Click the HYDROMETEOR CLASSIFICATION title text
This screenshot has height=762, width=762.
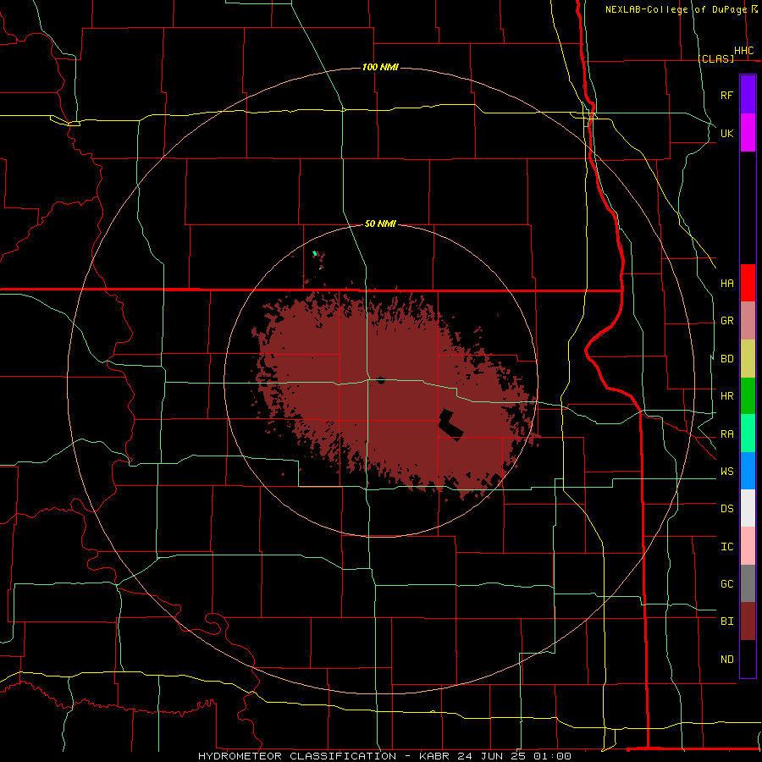coord(297,756)
